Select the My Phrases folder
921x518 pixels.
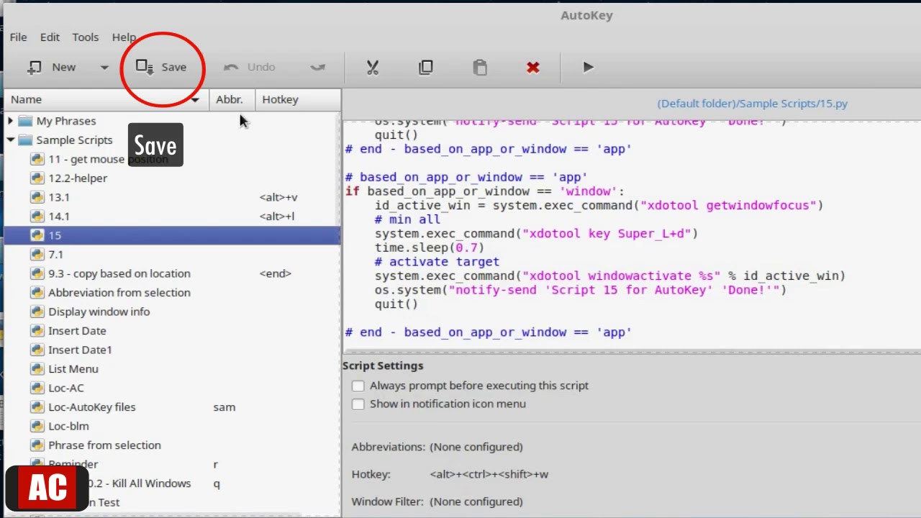coord(66,121)
